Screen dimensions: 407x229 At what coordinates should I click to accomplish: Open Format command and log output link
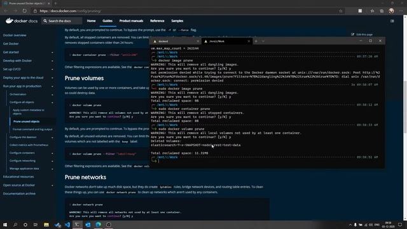(x=32, y=129)
